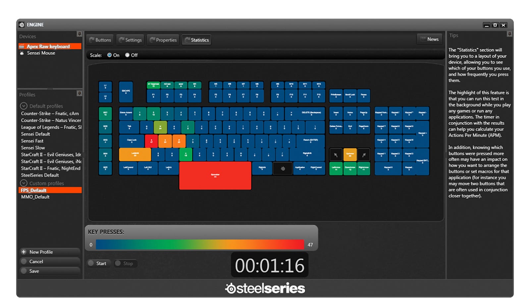Click the green RightArrow key
Viewport: 530px width, 298px height.
click(364, 169)
